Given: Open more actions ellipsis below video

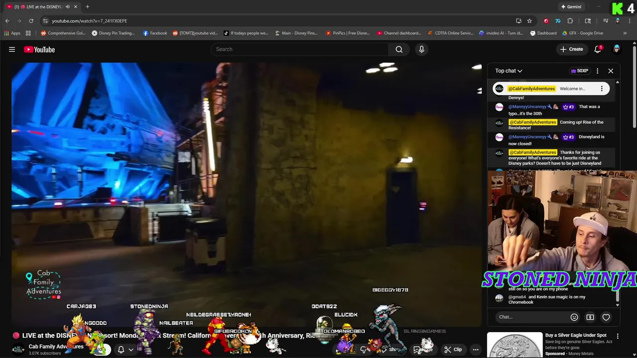Looking at the screenshot, I should pos(476,350).
